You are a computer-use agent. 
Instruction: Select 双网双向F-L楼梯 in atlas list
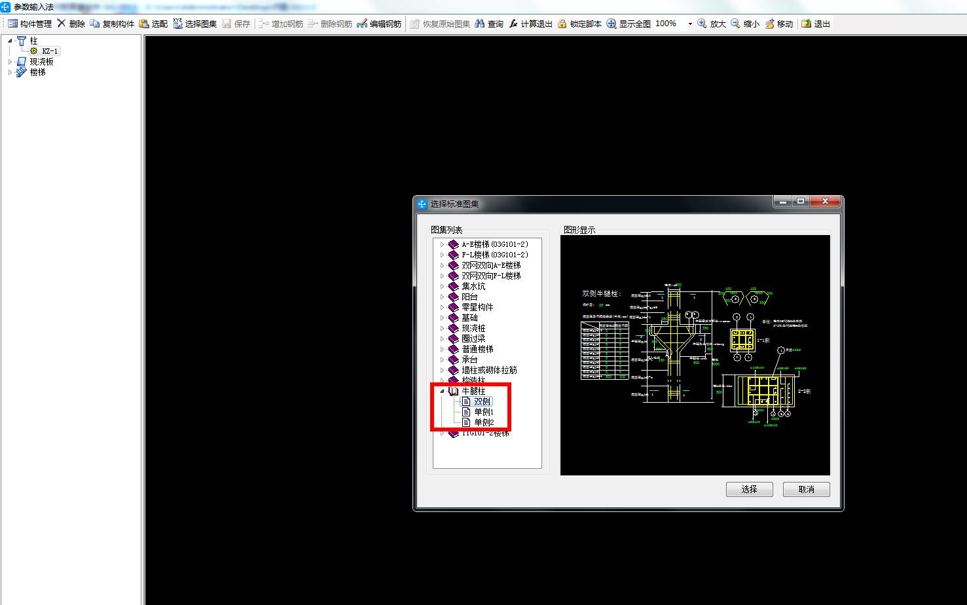tap(491, 276)
